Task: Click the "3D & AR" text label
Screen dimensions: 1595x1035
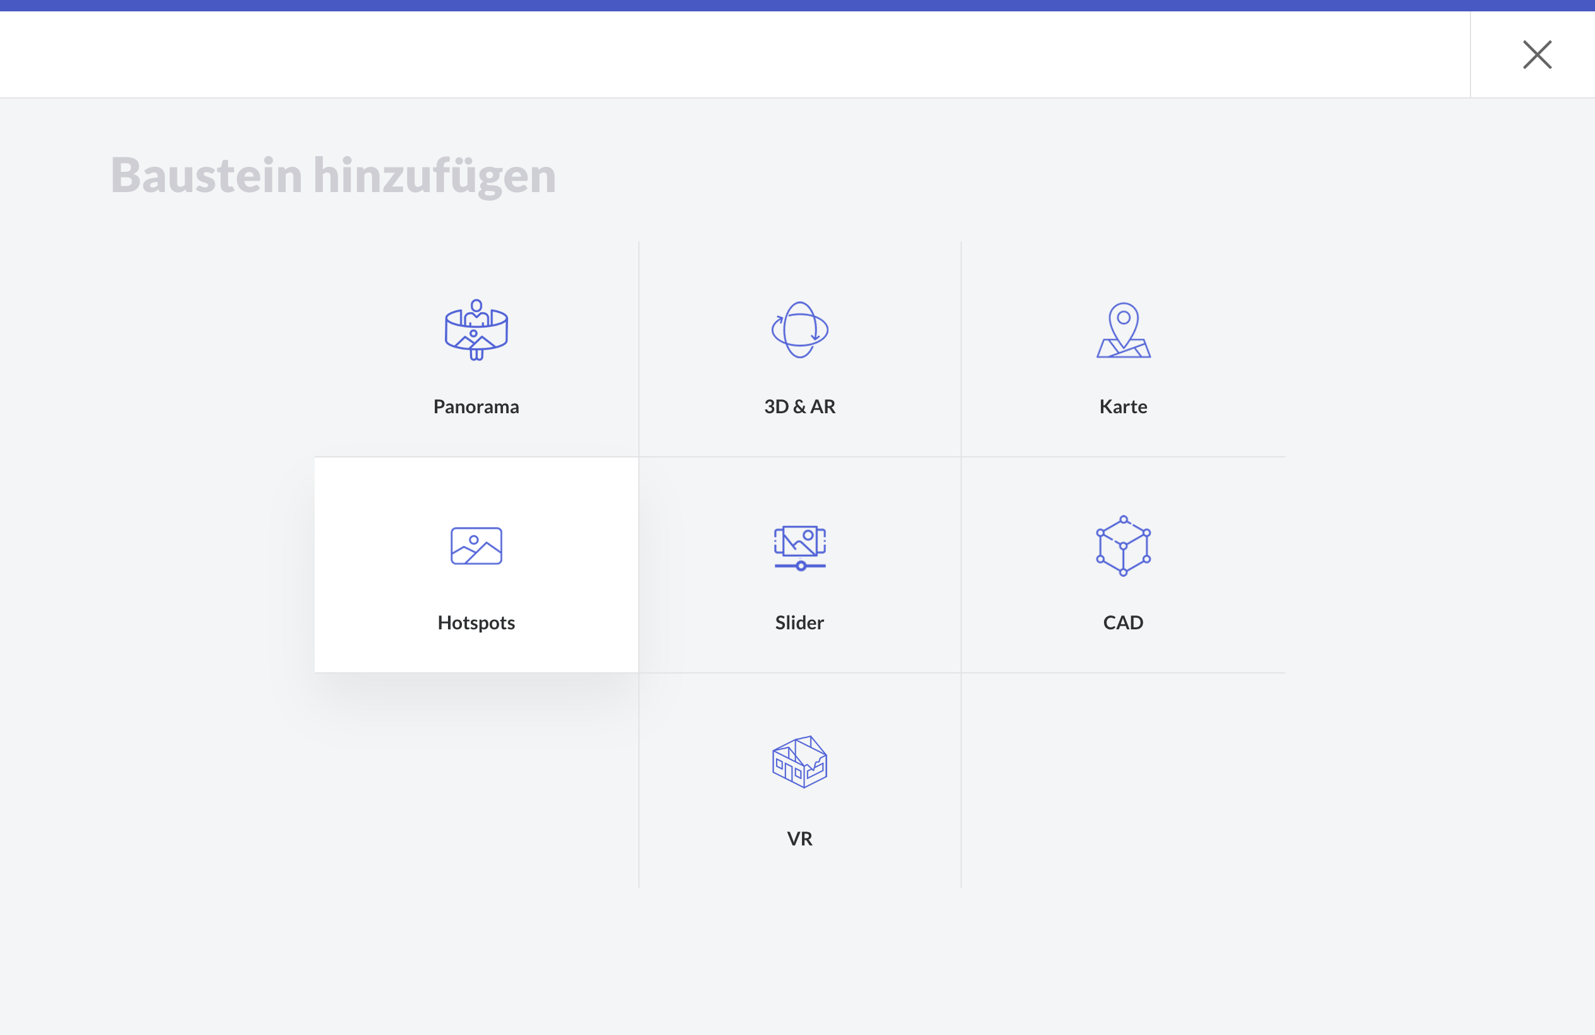Action: coord(799,407)
